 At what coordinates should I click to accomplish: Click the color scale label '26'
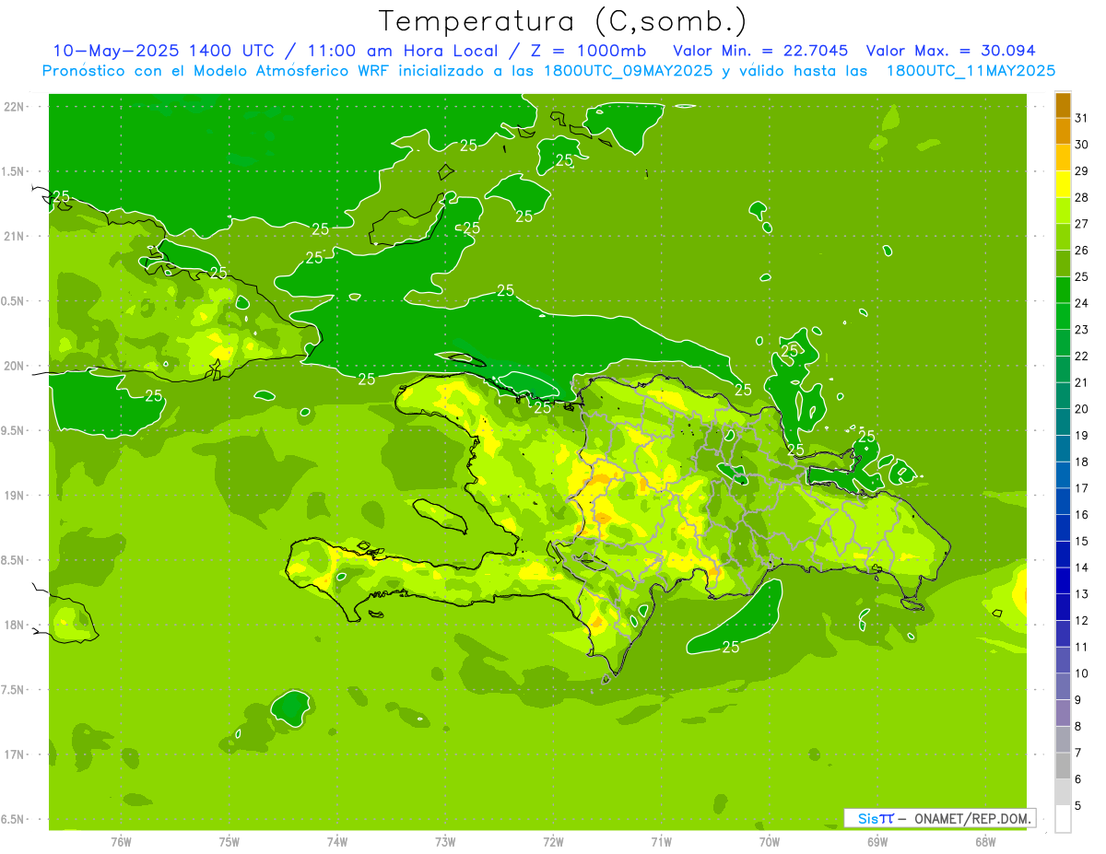(1081, 251)
